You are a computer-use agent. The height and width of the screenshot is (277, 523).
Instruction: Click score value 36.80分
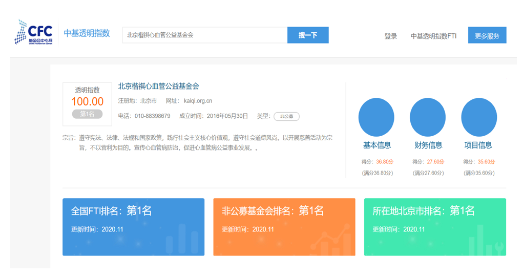385,162
